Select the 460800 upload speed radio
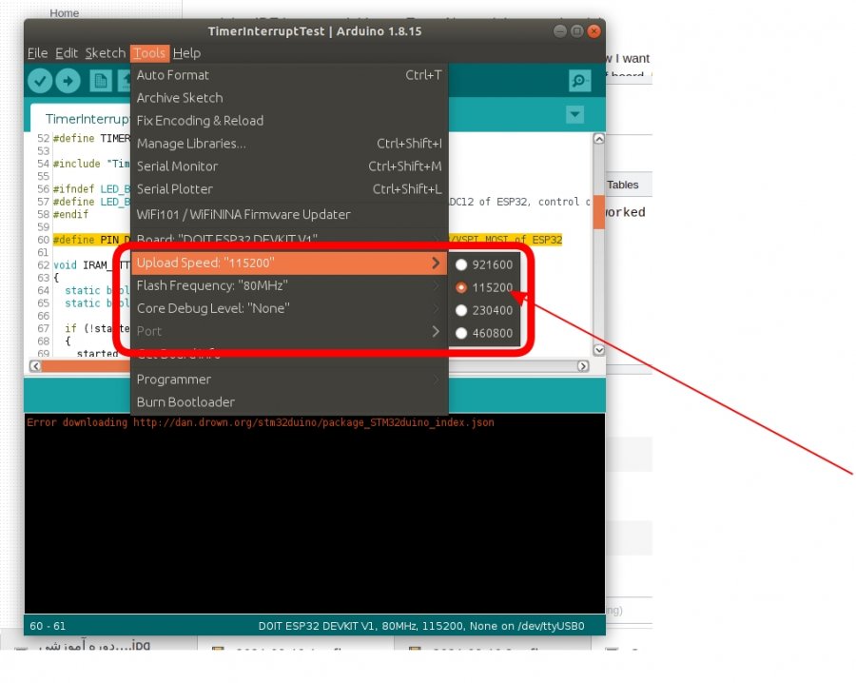 pos(461,333)
